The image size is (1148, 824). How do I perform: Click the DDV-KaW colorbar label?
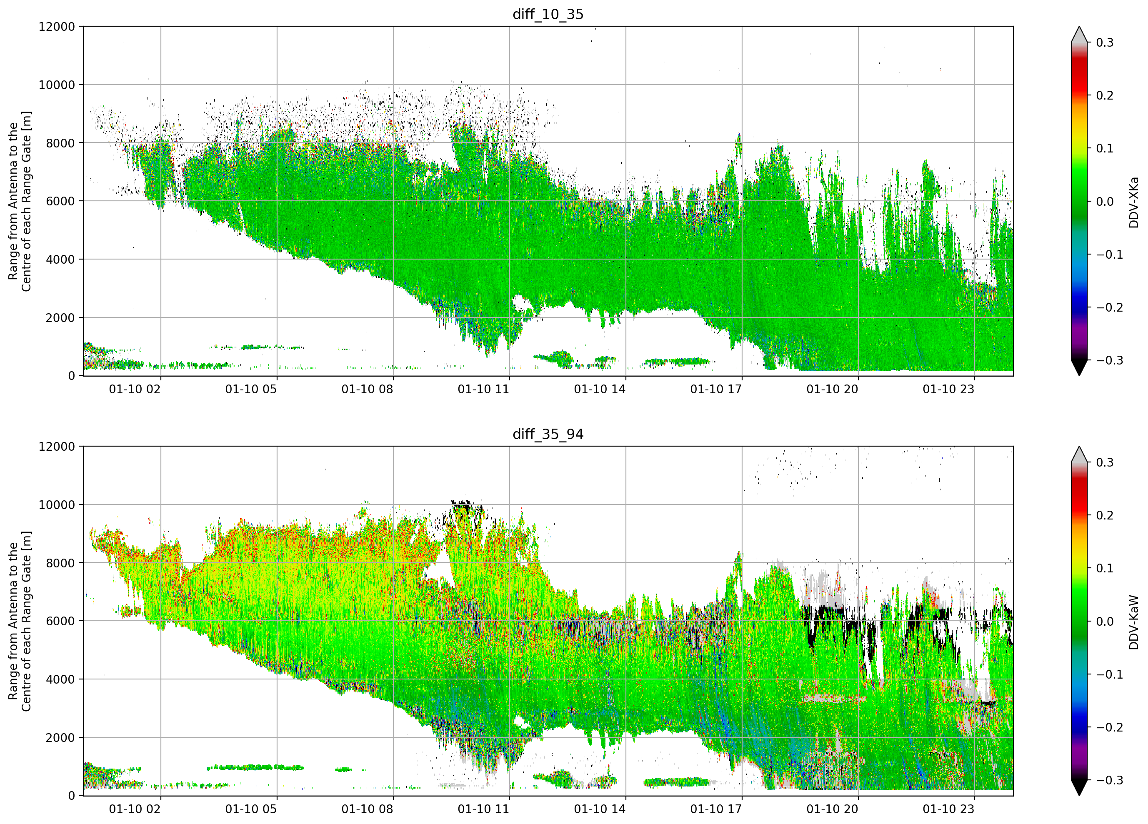pyautogui.click(x=1134, y=622)
